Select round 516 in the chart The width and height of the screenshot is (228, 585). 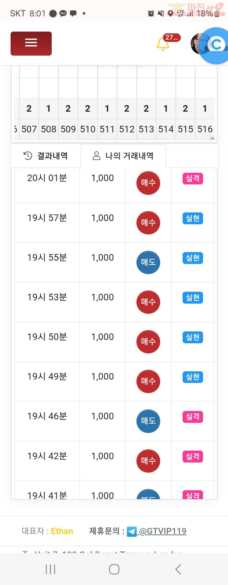pyautogui.click(x=205, y=129)
